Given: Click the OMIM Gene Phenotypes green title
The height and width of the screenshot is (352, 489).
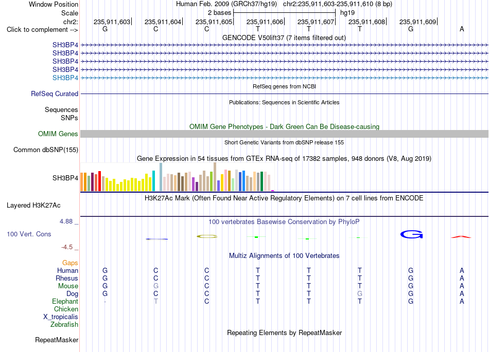Looking at the screenshot, I should [284, 127].
